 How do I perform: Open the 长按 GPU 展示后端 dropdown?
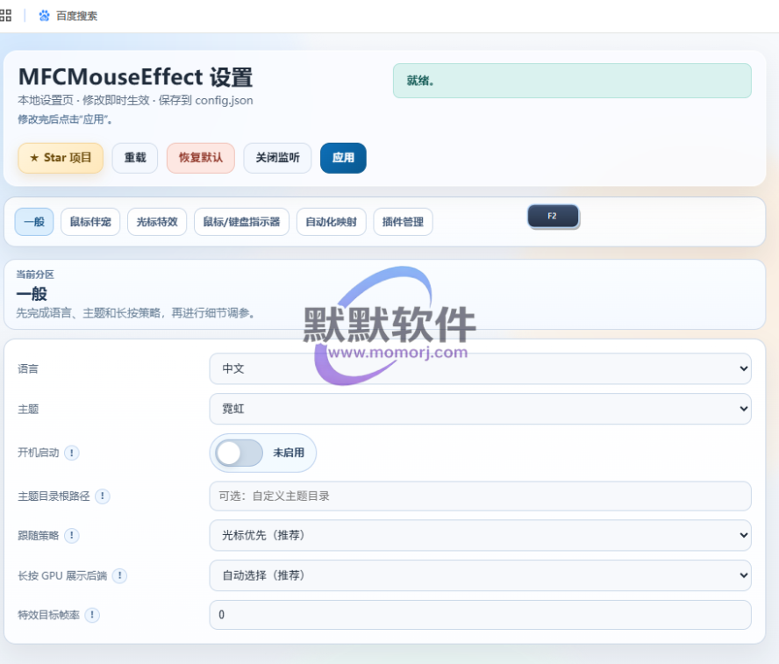coord(480,575)
